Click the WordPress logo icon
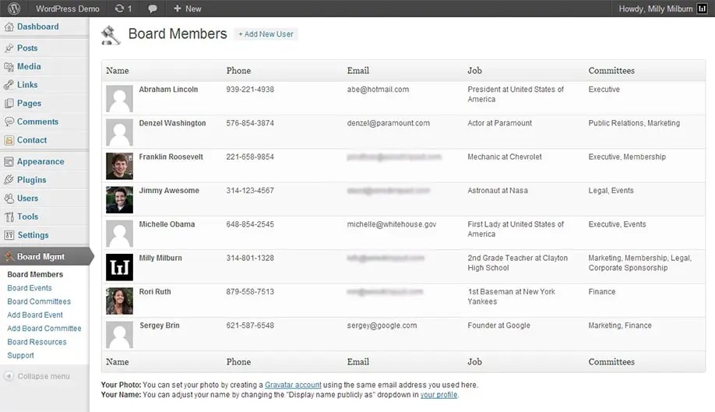The width and height of the screenshot is (715, 412). click(x=13, y=9)
